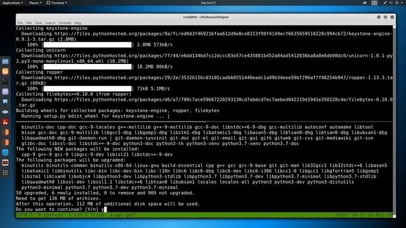Open the eye-shaped icon in the dock
The image size is (406, 228).
[5, 111]
